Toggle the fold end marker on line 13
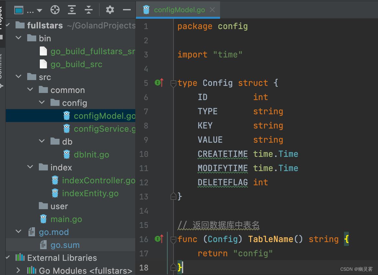The width and height of the screenshot is (378, 275). click(x=173, y=197)
